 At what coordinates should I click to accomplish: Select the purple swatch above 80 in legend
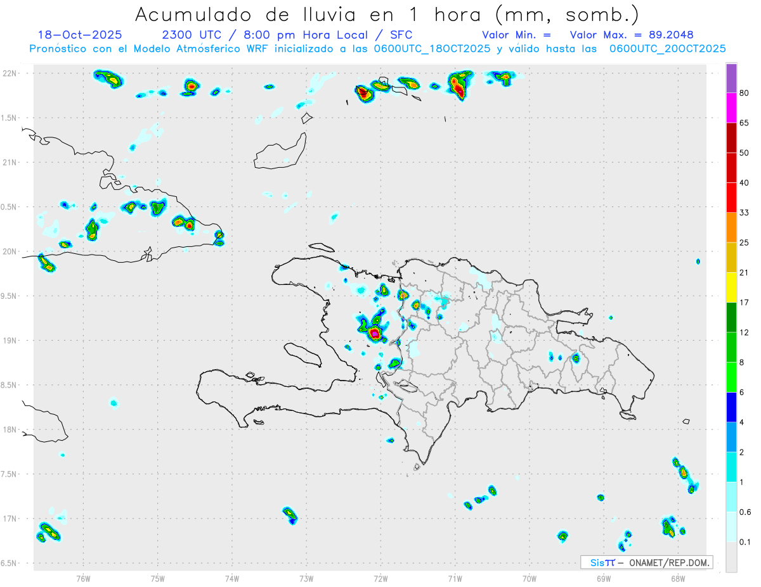(731, 79)
